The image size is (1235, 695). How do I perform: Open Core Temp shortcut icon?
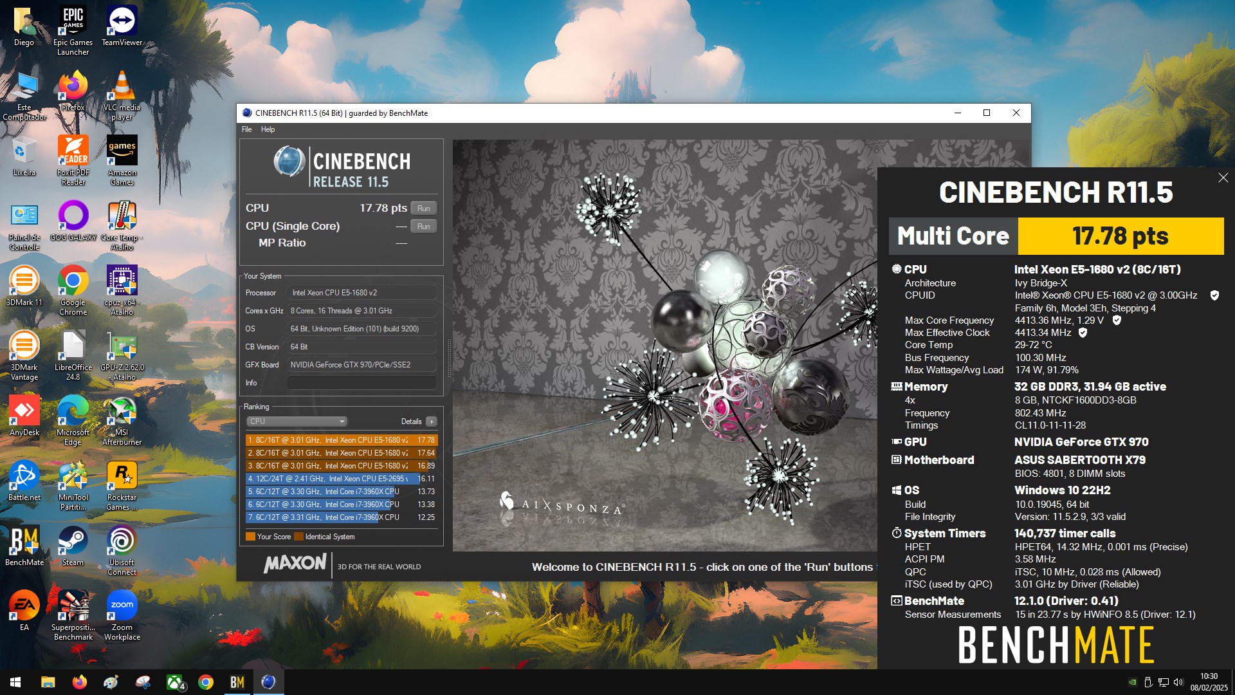pos(122,225)
